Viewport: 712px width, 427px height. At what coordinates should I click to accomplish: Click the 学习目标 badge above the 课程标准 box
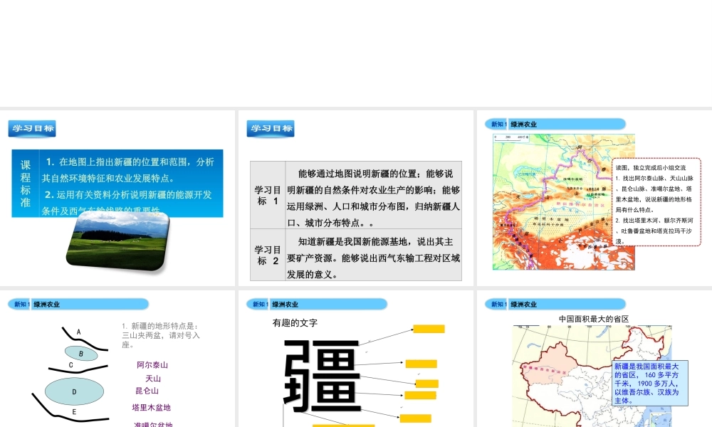coord(32,128)
